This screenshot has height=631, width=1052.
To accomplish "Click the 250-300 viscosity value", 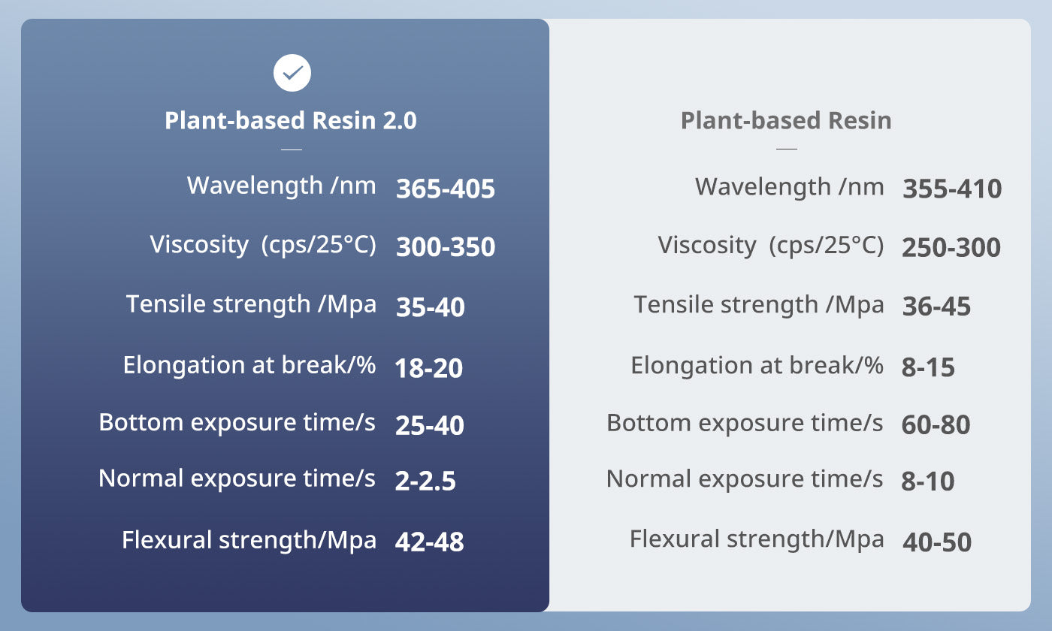I will pyautogui.click(x=951, y=248).
